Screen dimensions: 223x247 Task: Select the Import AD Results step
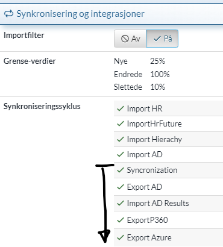tap(168, 203)
